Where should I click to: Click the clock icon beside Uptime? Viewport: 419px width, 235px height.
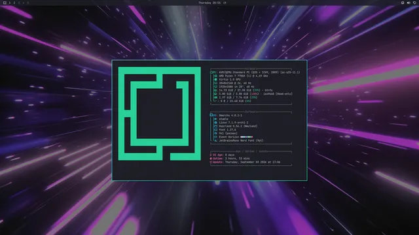pos(211,159)
